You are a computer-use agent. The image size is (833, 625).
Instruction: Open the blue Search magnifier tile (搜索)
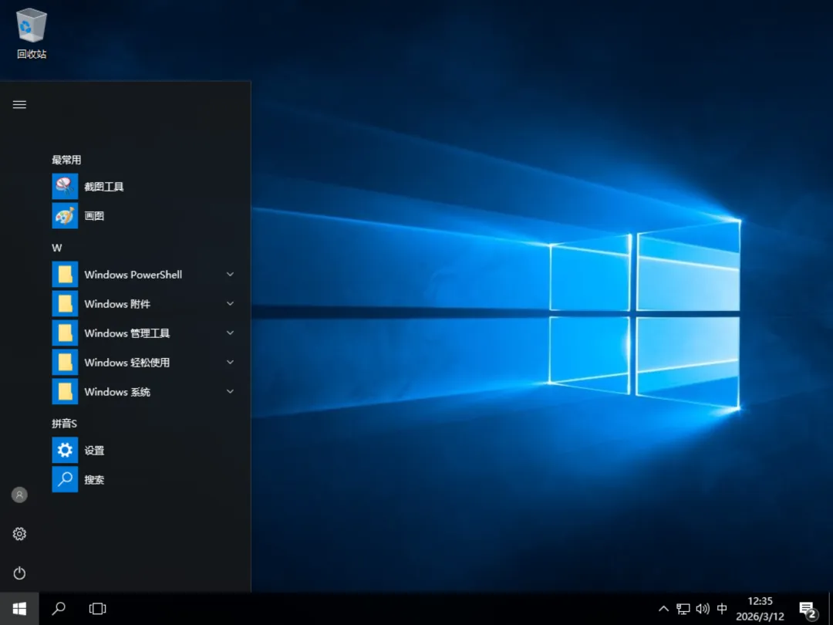65,479
